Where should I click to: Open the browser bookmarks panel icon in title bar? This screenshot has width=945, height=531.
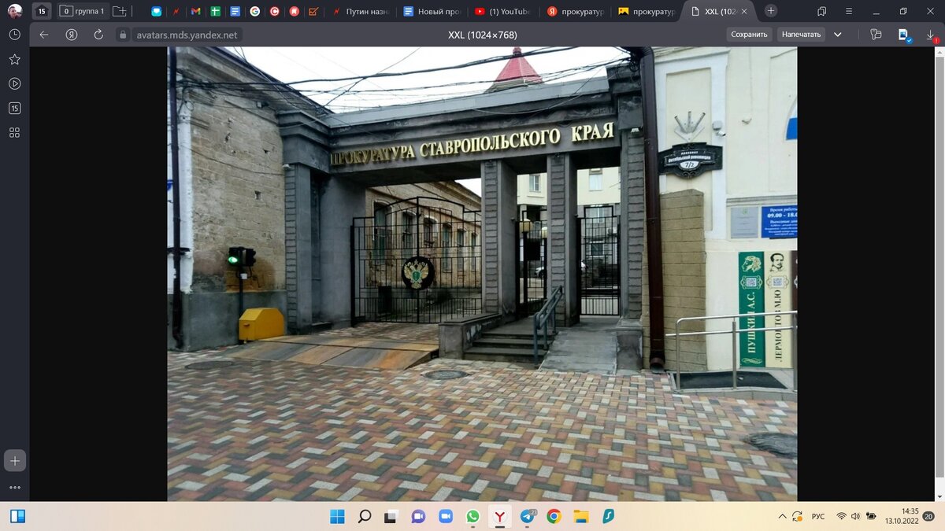pos(821,11)
